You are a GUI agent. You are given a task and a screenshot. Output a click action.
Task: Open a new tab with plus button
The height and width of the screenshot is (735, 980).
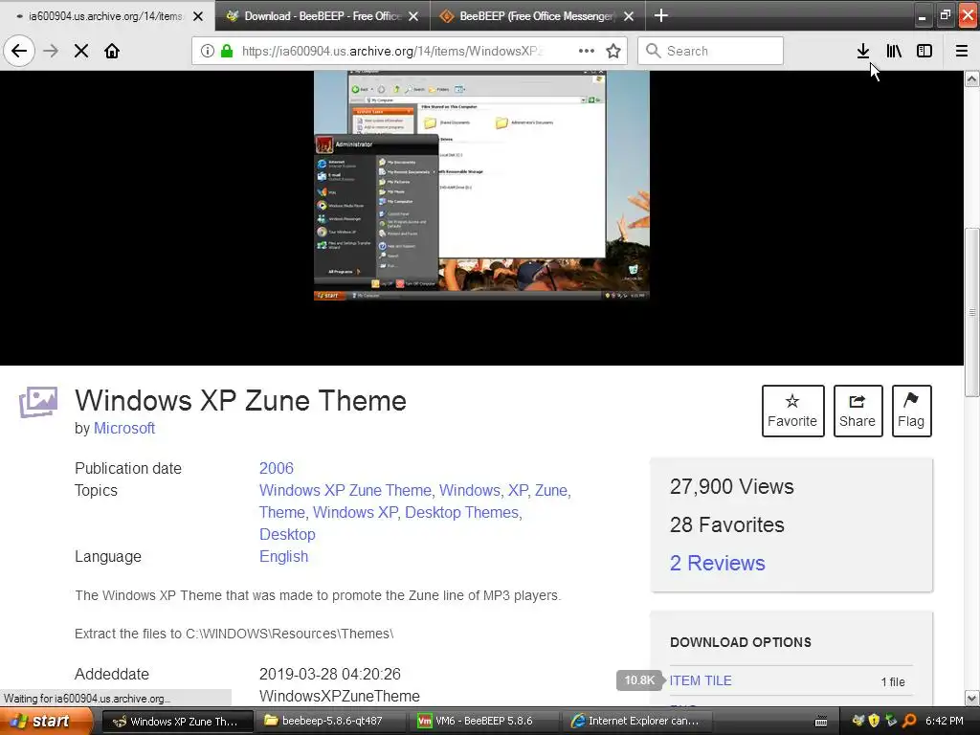point(660,15)
